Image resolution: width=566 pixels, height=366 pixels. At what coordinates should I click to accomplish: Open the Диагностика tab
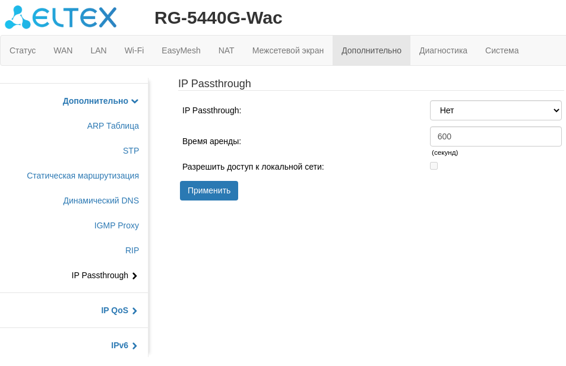443,50
